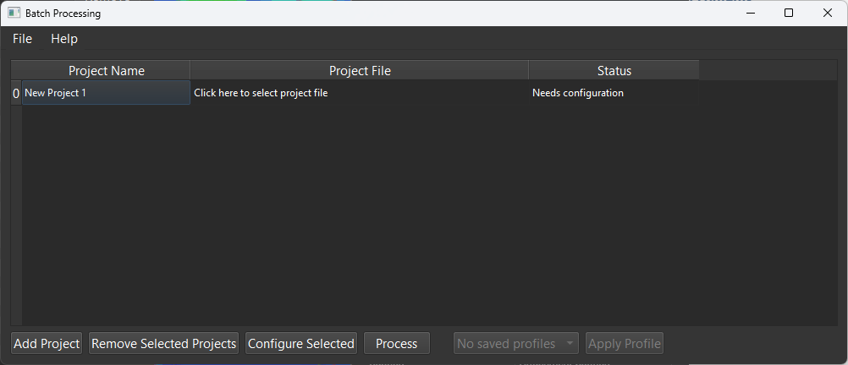Select the New Project 1 name cell
The width and height of the screenshot is (848, 365).
(x=106, y=93)
